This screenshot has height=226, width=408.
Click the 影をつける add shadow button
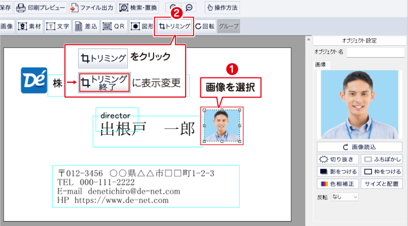click(x=338, y=171)
